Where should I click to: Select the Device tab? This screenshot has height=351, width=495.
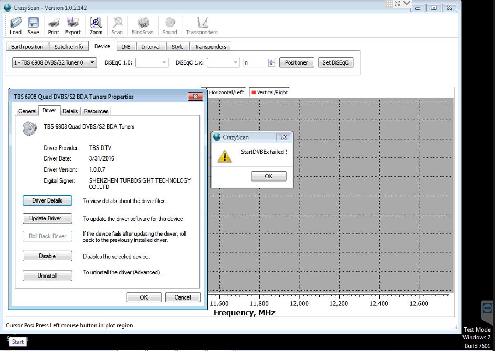coord(102,46)
